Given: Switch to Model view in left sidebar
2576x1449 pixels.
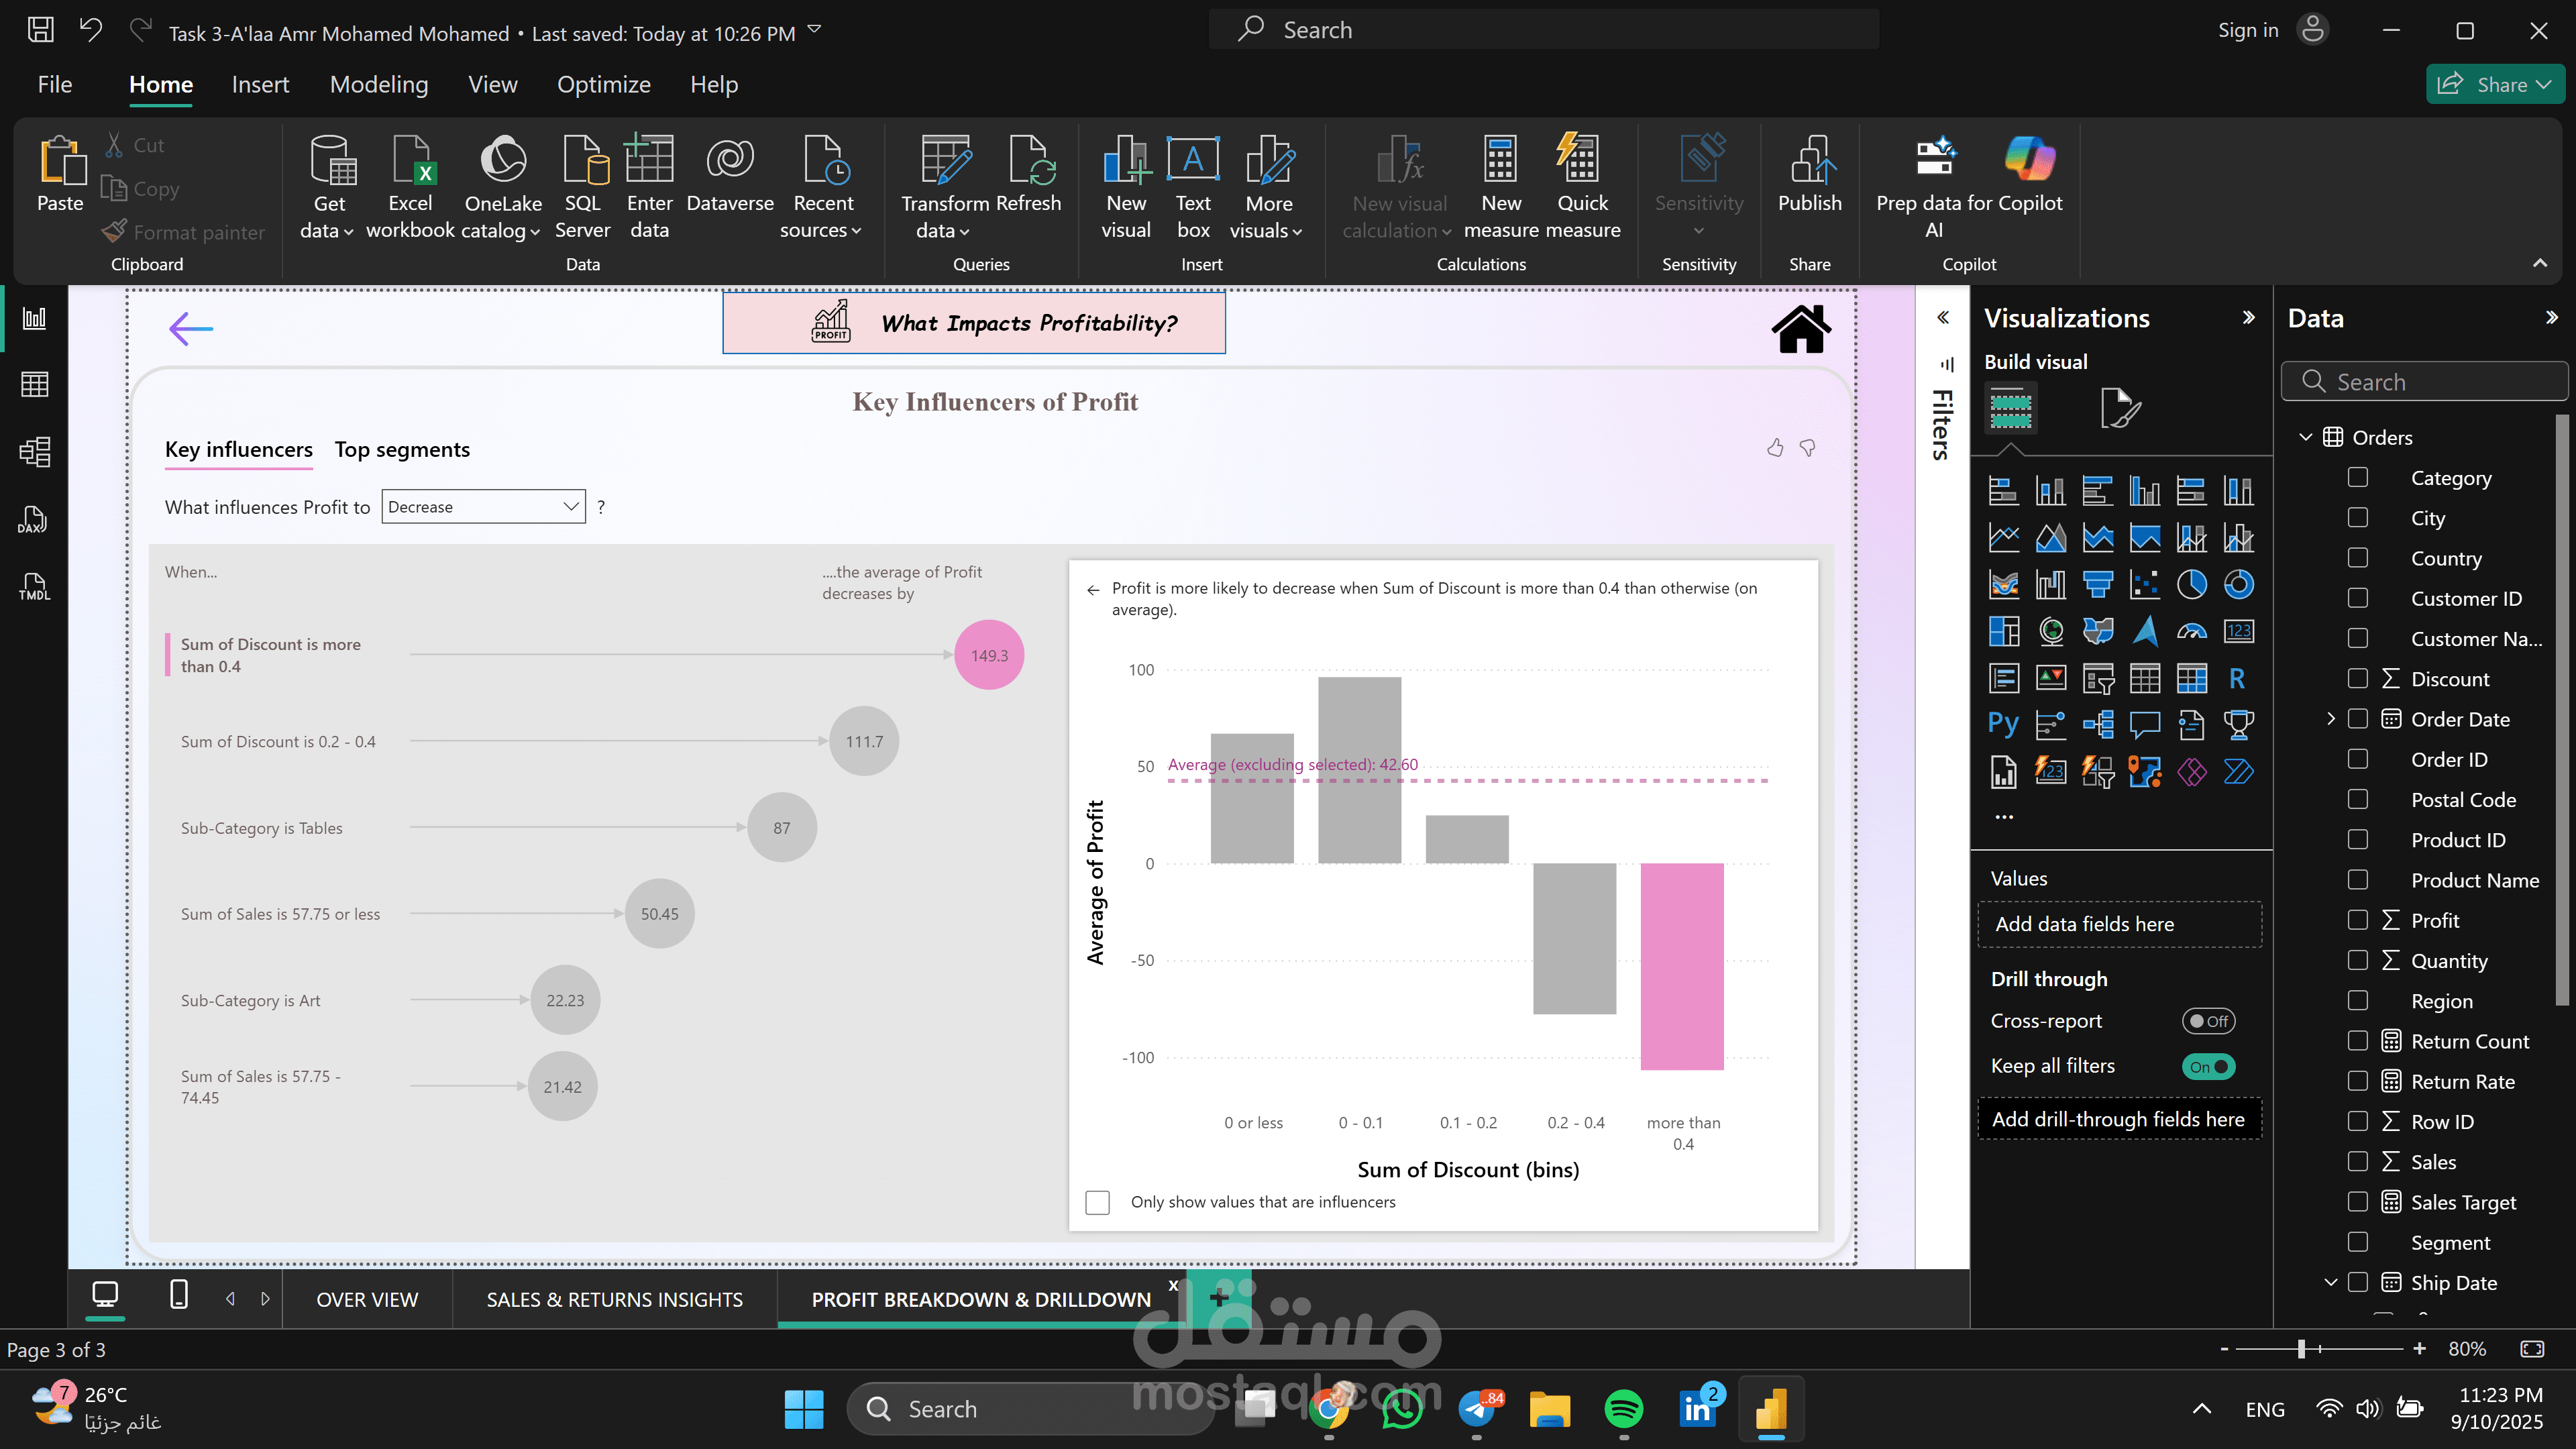Looking at the screenshot, I should click(x=34, y=452).
